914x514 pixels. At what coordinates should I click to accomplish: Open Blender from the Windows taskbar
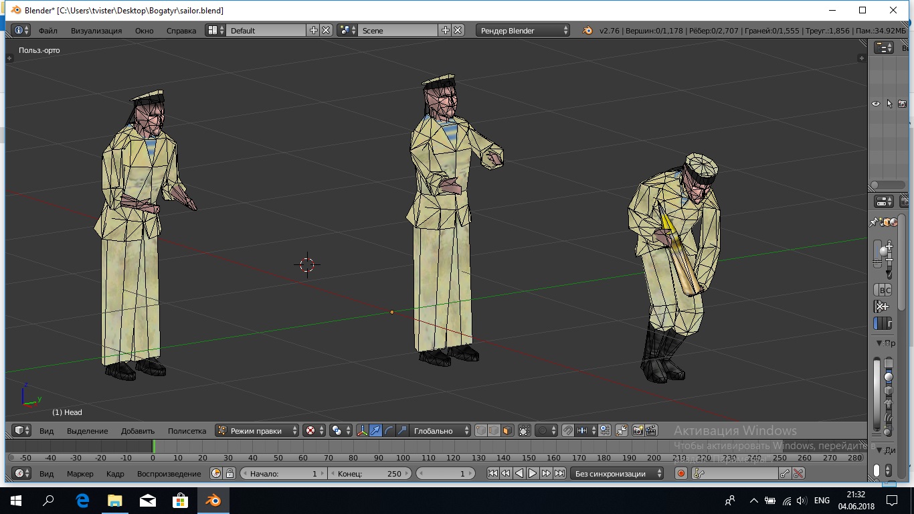pyautogui.click(x=212, y=501)
